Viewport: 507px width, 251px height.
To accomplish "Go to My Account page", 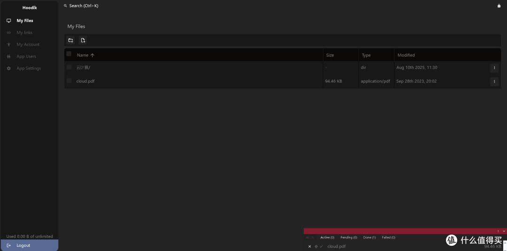I will 29,45.
